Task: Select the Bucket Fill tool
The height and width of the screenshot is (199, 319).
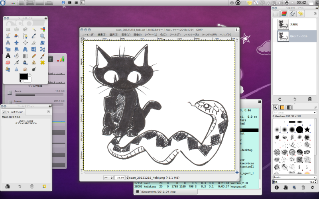Action: [16, 56]
